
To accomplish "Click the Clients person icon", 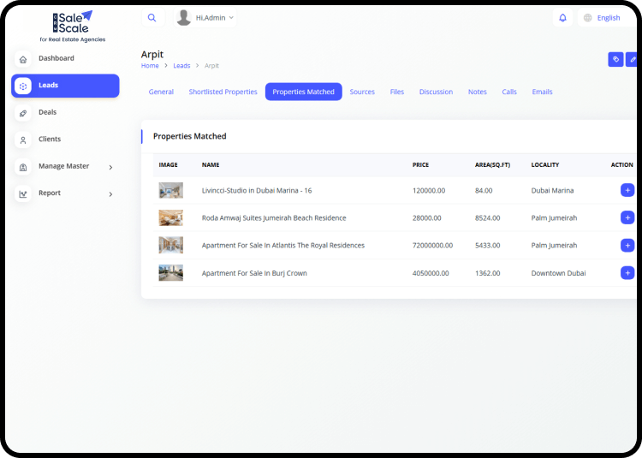I will click(x=23, y=140).
